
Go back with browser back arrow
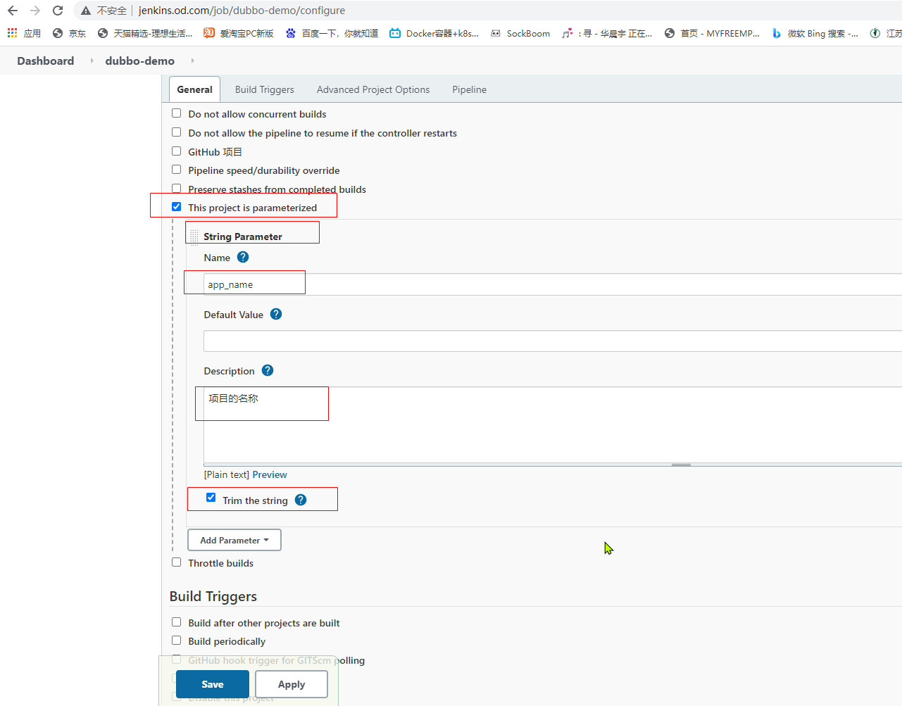click(13, 11)
